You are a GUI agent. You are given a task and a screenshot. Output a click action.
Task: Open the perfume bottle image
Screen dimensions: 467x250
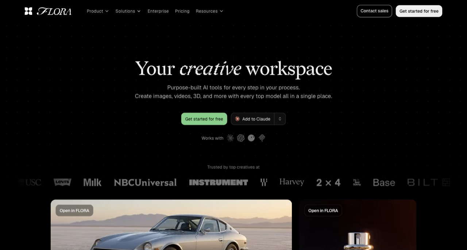pos(358,225)
